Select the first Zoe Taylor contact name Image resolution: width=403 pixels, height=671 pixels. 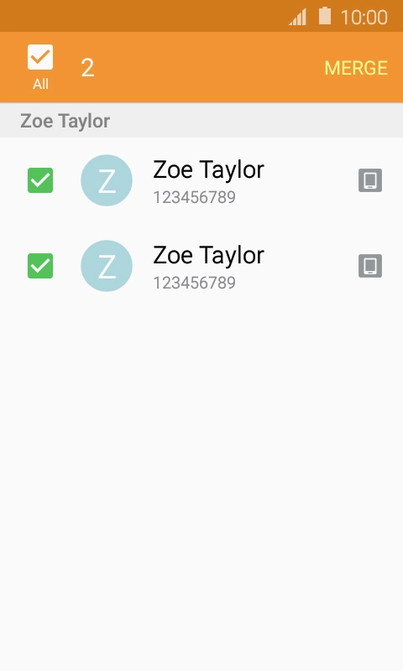pyautogui.click(x=208, y=169)
